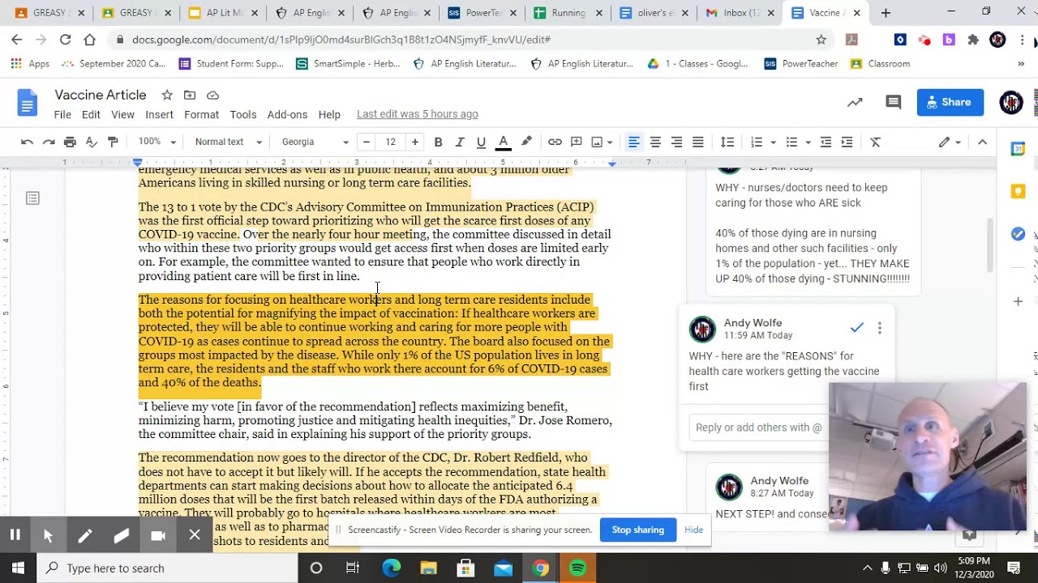Open comment history icon near Share
This screenshot has height=583, width=1038.
pyautogui.click(x=893, y=102)
